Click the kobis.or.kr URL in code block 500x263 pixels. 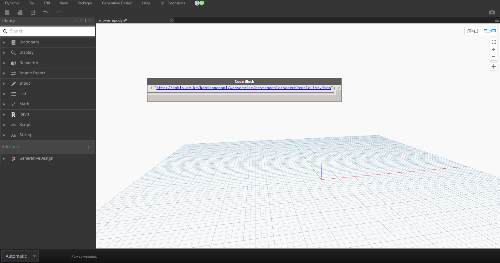(x=244, y=88)
